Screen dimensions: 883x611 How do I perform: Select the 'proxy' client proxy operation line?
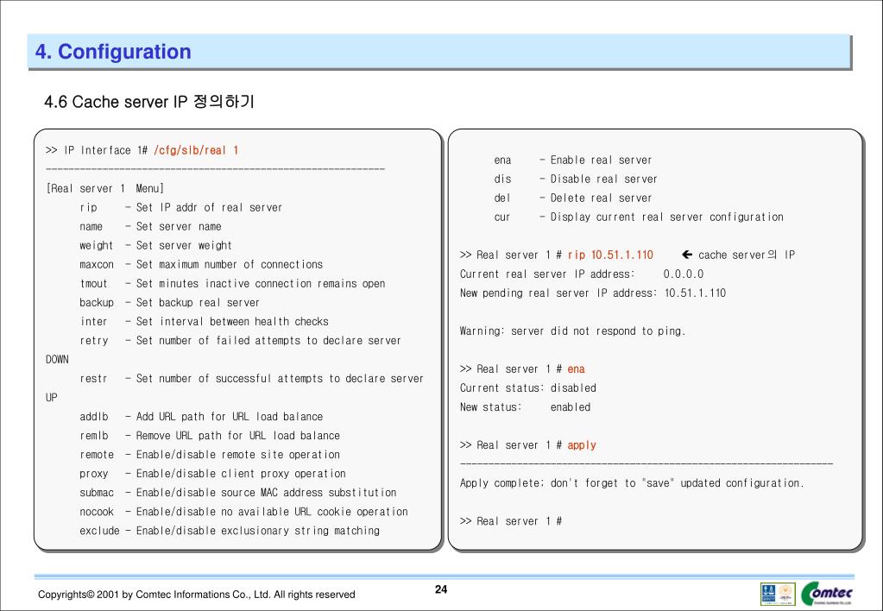coord(212,474)
